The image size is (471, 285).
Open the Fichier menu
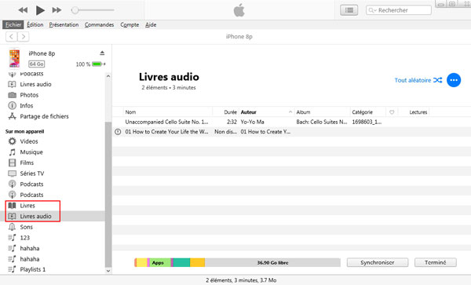[x=13, y=24]
